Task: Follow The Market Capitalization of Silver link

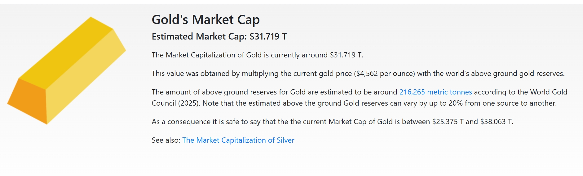Action: pos(238,140)
